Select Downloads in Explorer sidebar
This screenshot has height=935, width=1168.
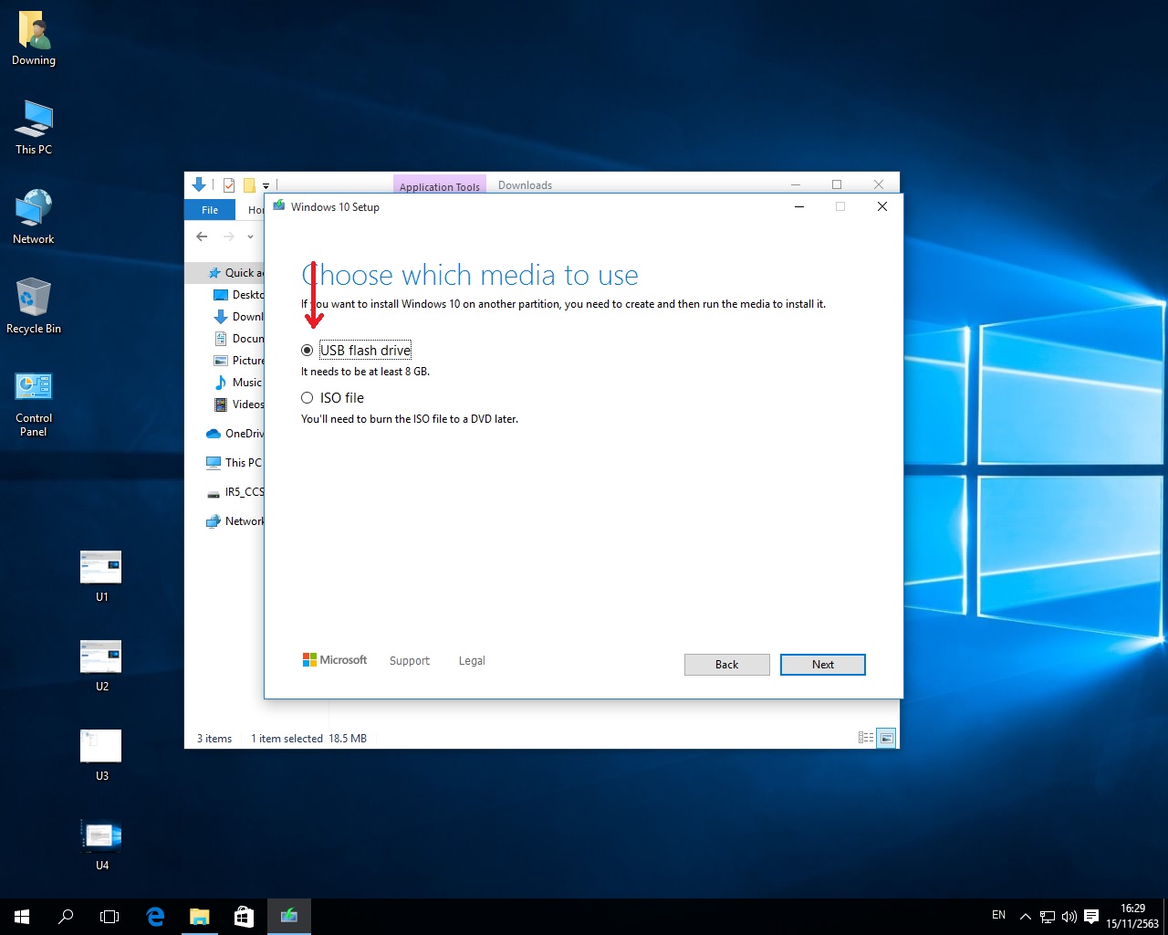coord(238,317)
